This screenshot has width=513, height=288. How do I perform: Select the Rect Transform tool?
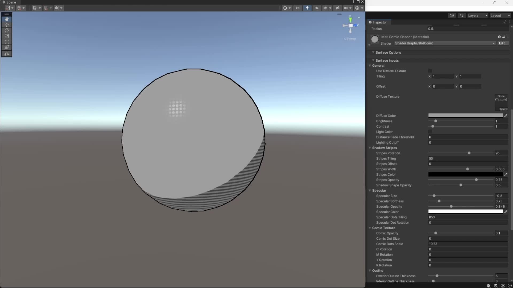tap(6, 42)
